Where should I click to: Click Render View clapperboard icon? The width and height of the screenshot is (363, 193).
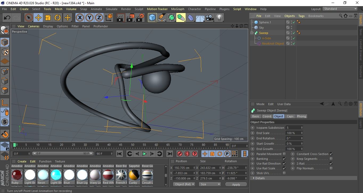121,18
